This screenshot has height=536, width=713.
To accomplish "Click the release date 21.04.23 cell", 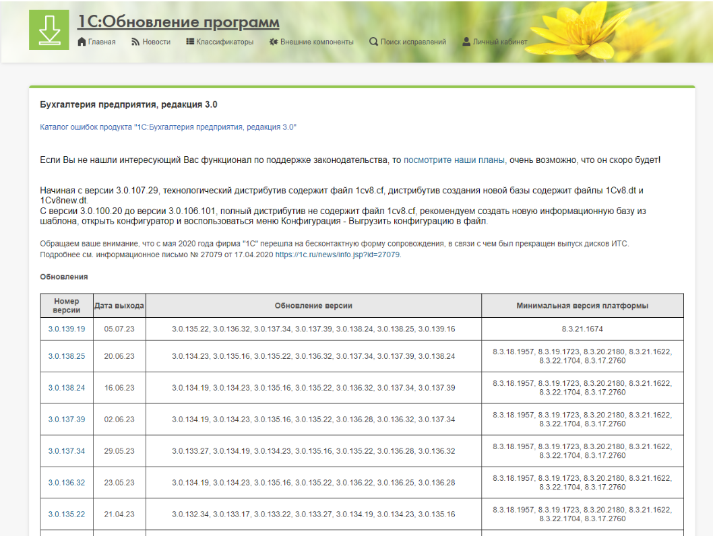I will click(119, 514).
